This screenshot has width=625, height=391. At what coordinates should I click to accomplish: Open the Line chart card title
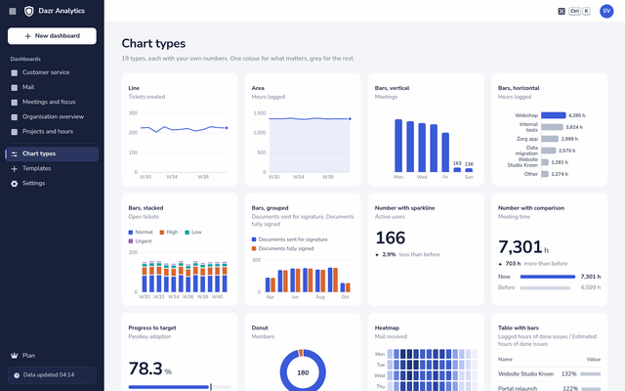point(134,88)
